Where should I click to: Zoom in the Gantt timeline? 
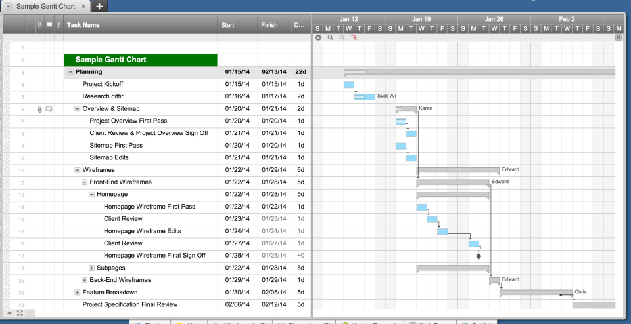(x=342, y=38)
